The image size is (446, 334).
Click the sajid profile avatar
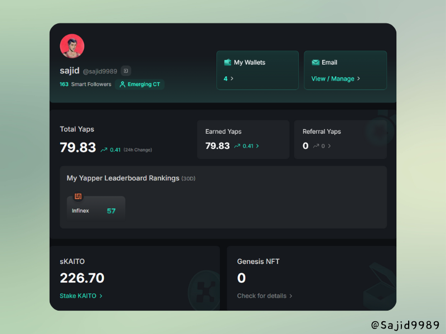[72, 46]
